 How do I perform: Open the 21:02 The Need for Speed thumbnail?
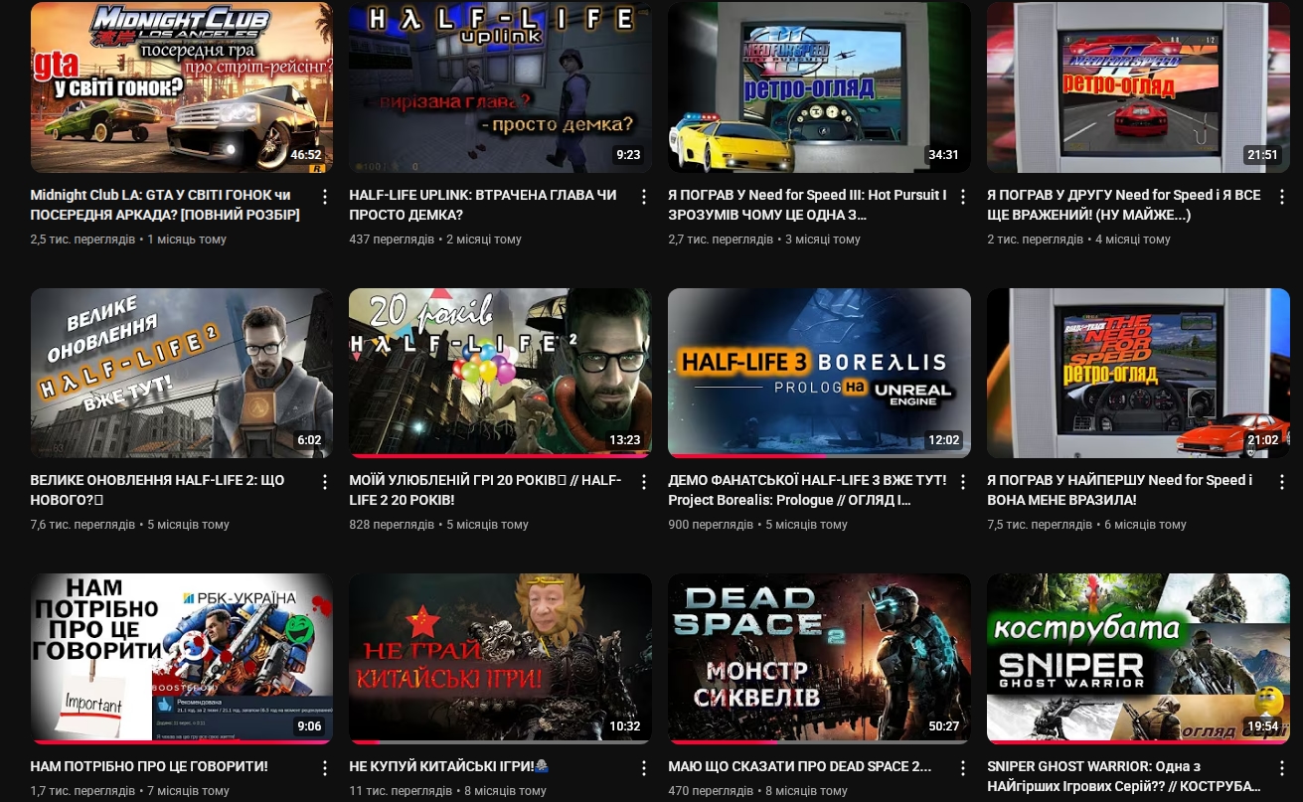click(x=1139, y=373)
